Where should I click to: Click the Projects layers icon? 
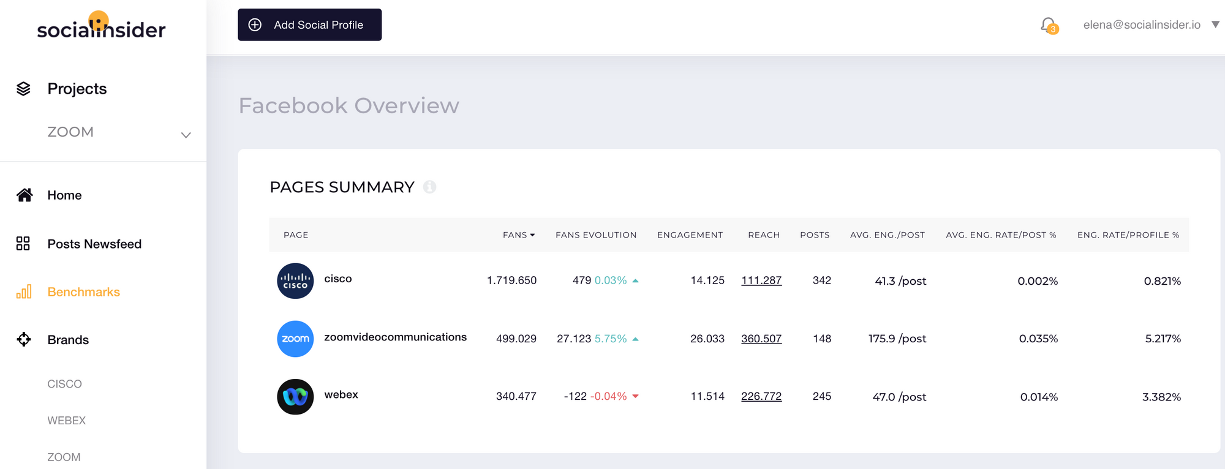tap(23, 89)
